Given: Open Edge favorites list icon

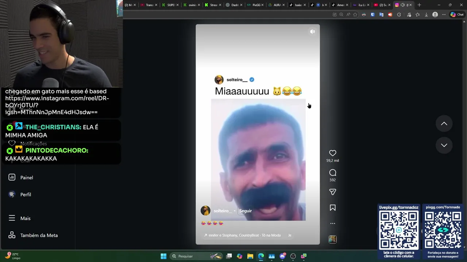Looking at the screenshot, I should point(417,15).
